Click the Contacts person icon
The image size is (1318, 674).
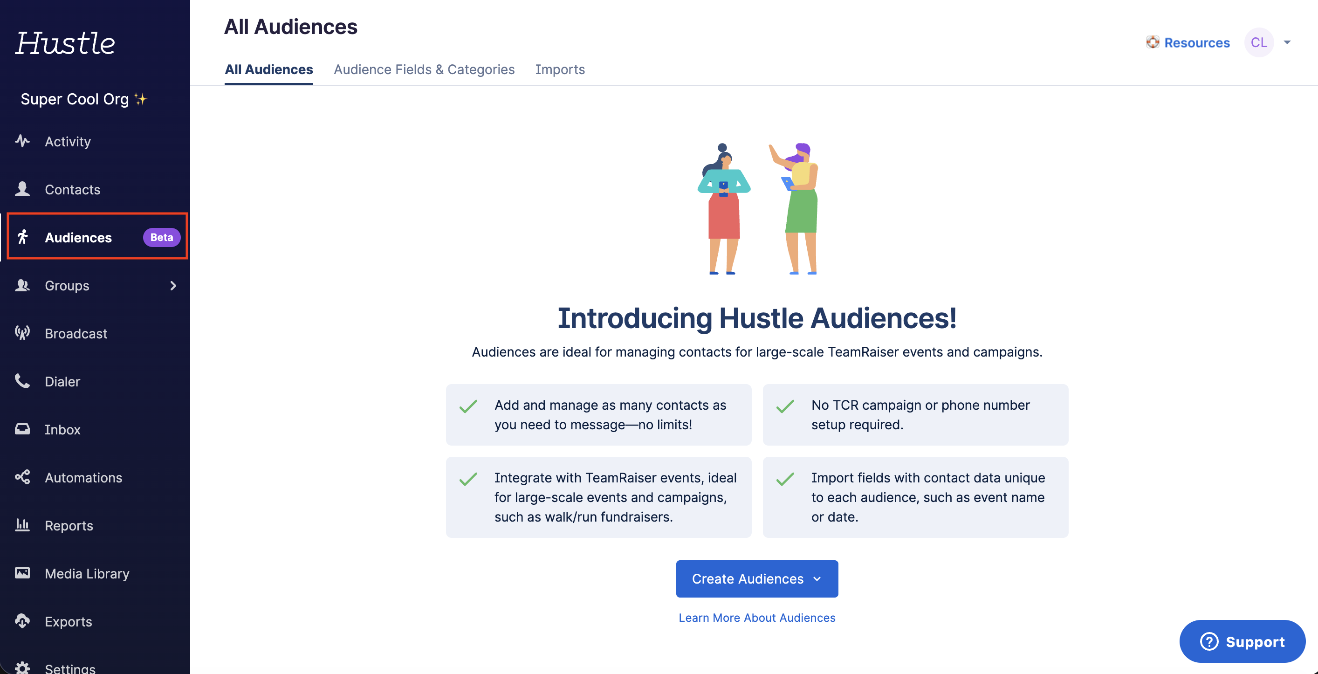(22, 189)
